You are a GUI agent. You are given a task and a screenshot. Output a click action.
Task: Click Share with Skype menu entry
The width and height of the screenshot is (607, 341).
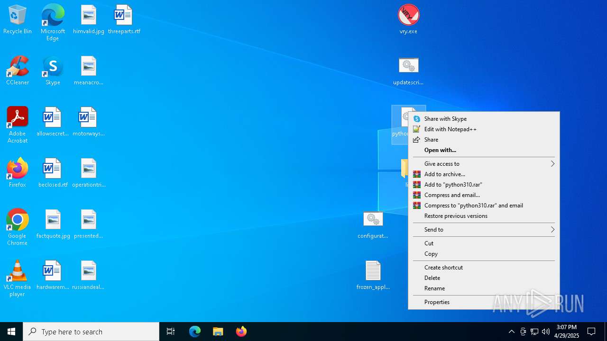[484, 119]
